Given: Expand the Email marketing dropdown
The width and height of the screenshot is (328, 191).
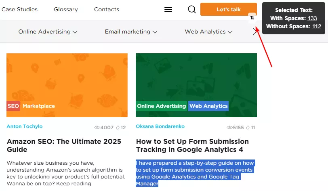Looking at the screenshot, I should click(x=131, y=31).
